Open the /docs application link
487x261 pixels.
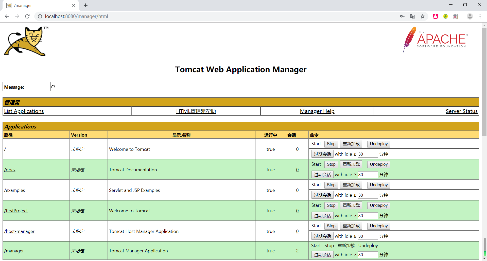[10, 170]
